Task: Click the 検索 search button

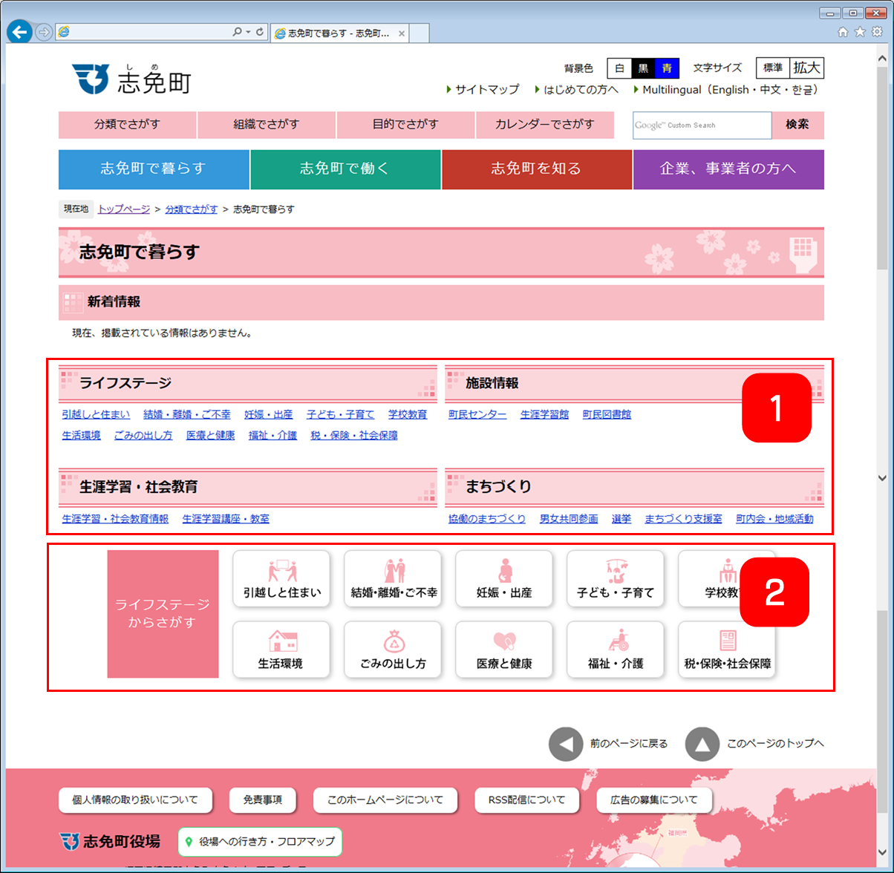Action: [x=797, y=125]
